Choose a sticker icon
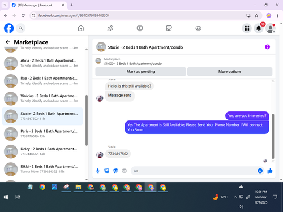This screenshot has height=212, width=283. click(115, 171)
